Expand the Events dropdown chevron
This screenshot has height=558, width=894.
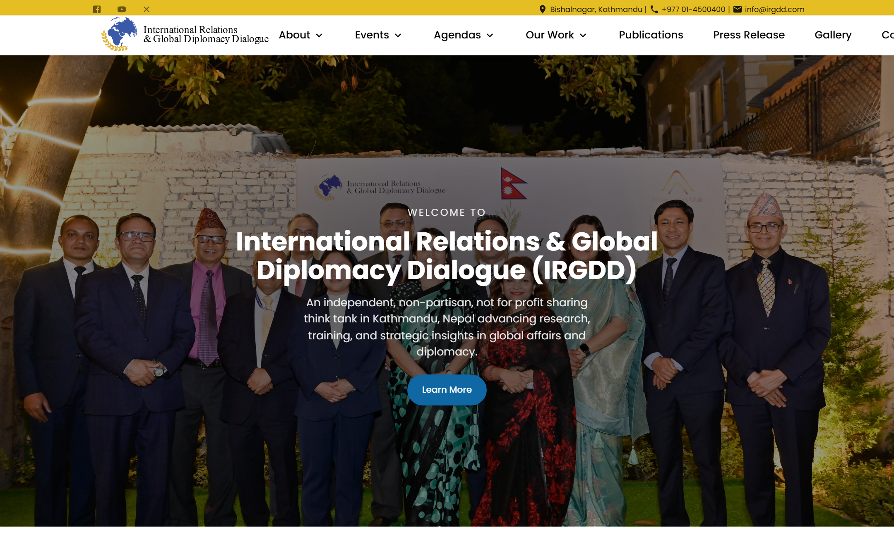click(x=398, y=36)
